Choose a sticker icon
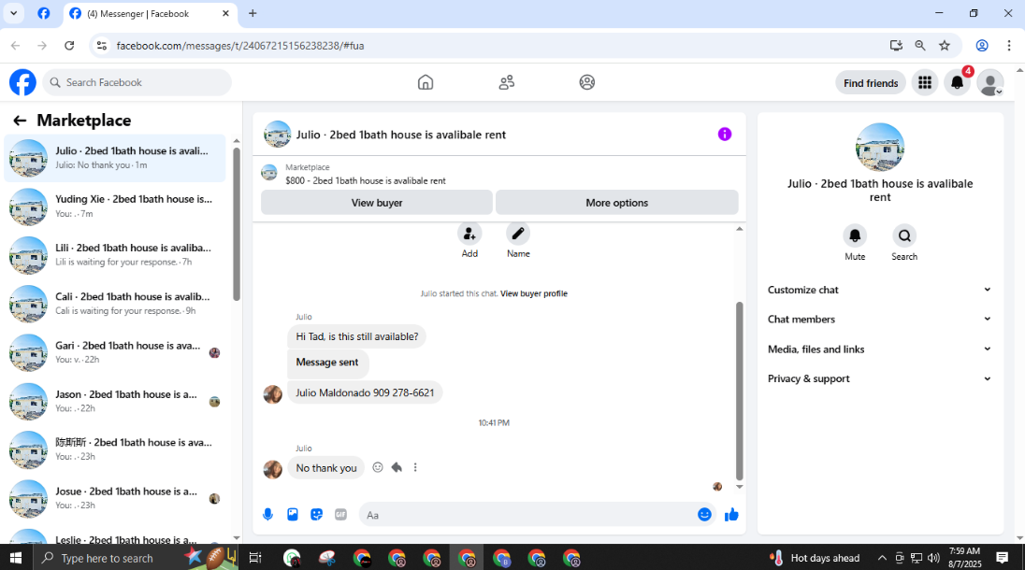Viewport: 1025px width, 570px height. point(316,515)
